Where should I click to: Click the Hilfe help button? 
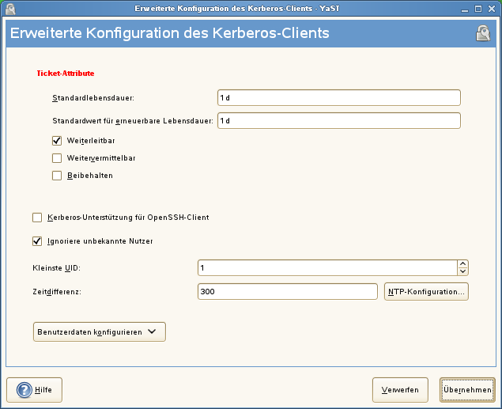tap(35, 389)
